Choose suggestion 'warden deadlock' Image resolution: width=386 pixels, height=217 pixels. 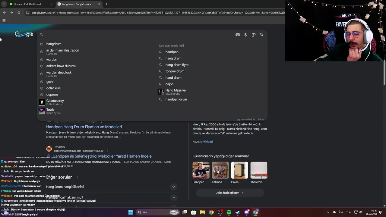coord(59,74)
